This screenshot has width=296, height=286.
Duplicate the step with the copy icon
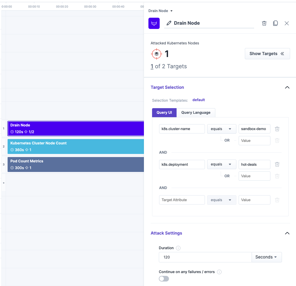(275, 23)
